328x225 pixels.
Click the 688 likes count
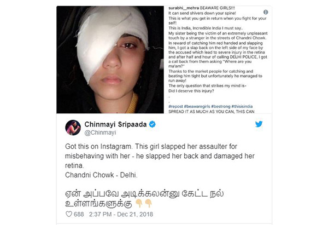click(79, 214)
